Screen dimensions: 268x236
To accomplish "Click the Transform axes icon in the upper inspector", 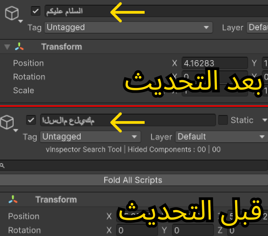I will coord(19,47).
